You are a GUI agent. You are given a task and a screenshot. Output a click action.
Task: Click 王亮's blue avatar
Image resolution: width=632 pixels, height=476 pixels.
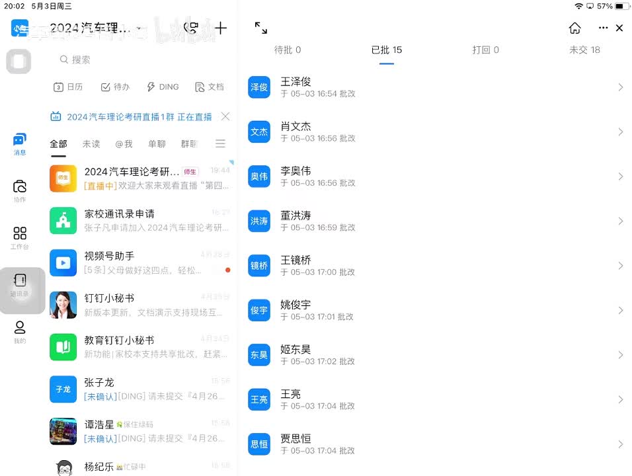click(258, 399)
